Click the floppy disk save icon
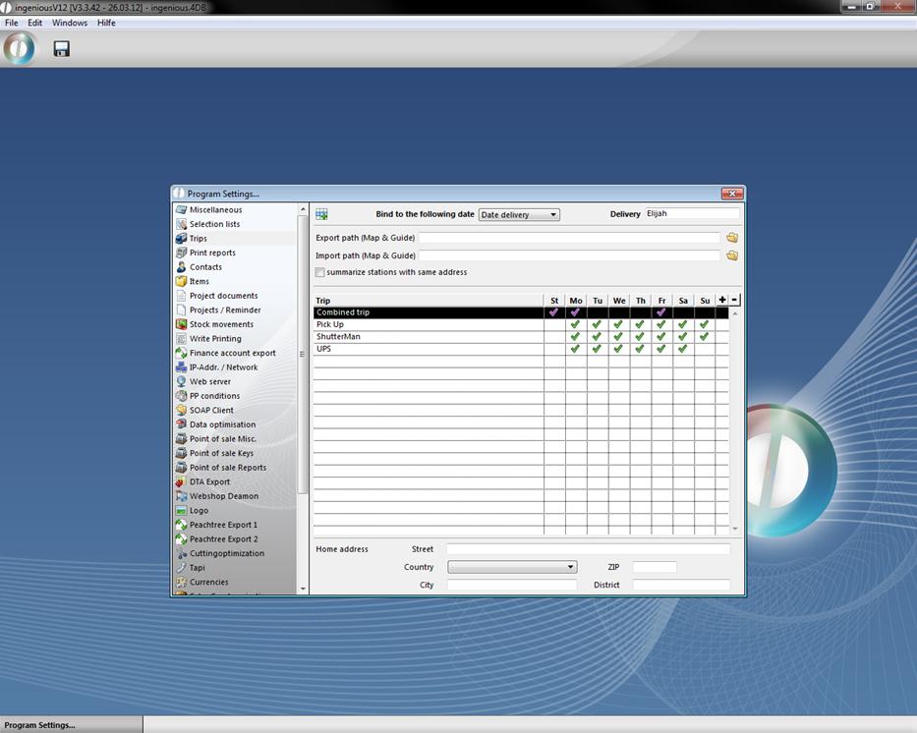Screen dimensions: 917x733 pyautogui.click(x=61, y=49)
